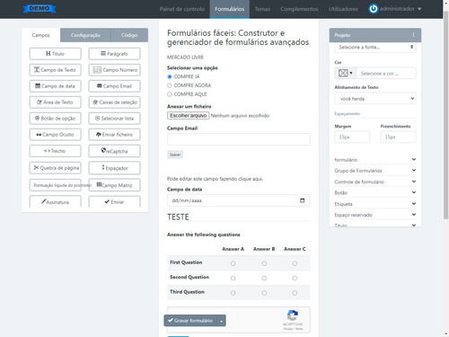Select COMPRE AQUI radio option

[x=170, y=94]
